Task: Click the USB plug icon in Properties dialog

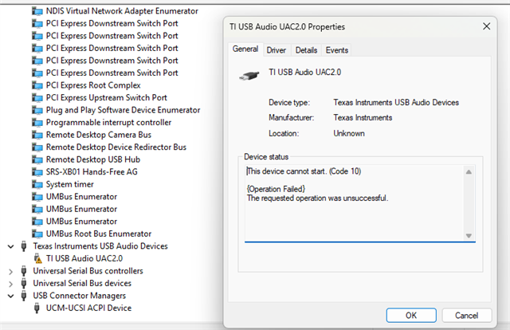Action: tap(249, 76)
